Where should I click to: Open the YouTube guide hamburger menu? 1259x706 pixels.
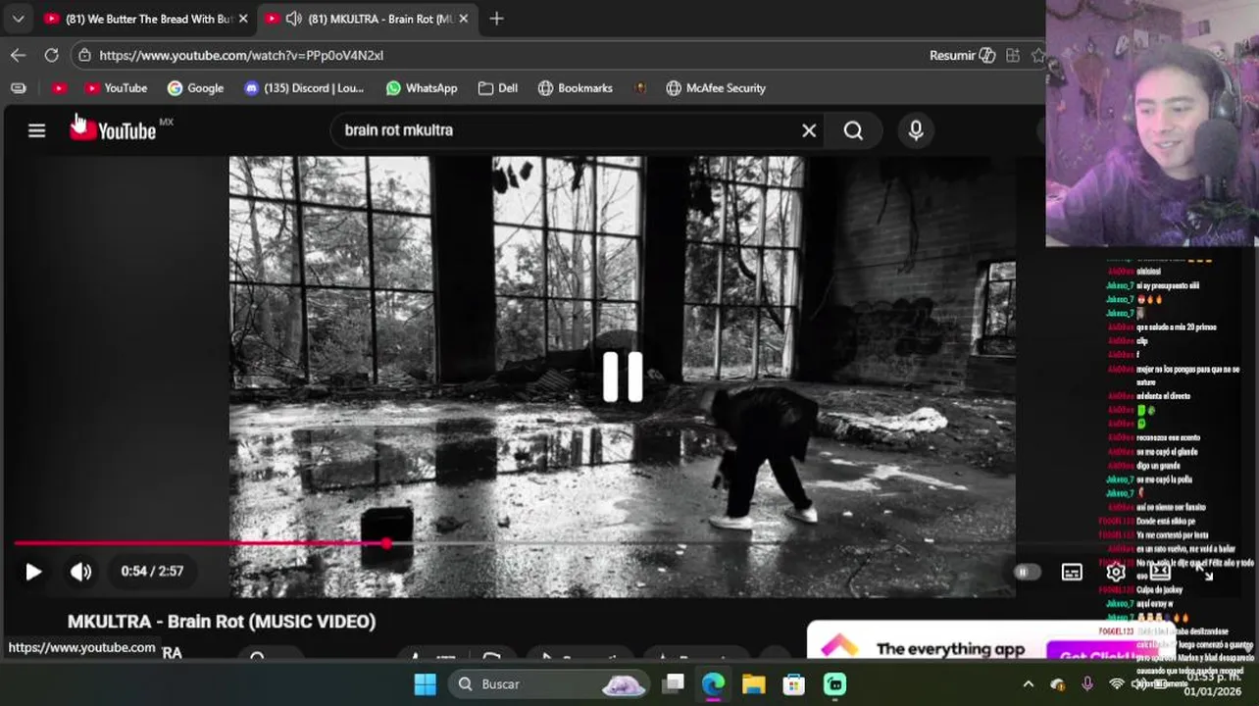36,130
